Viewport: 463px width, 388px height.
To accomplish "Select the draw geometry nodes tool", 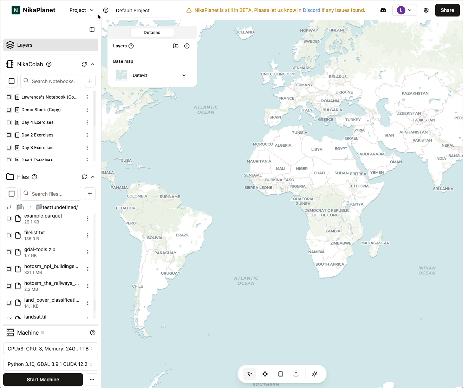I will tap(265, 374).
